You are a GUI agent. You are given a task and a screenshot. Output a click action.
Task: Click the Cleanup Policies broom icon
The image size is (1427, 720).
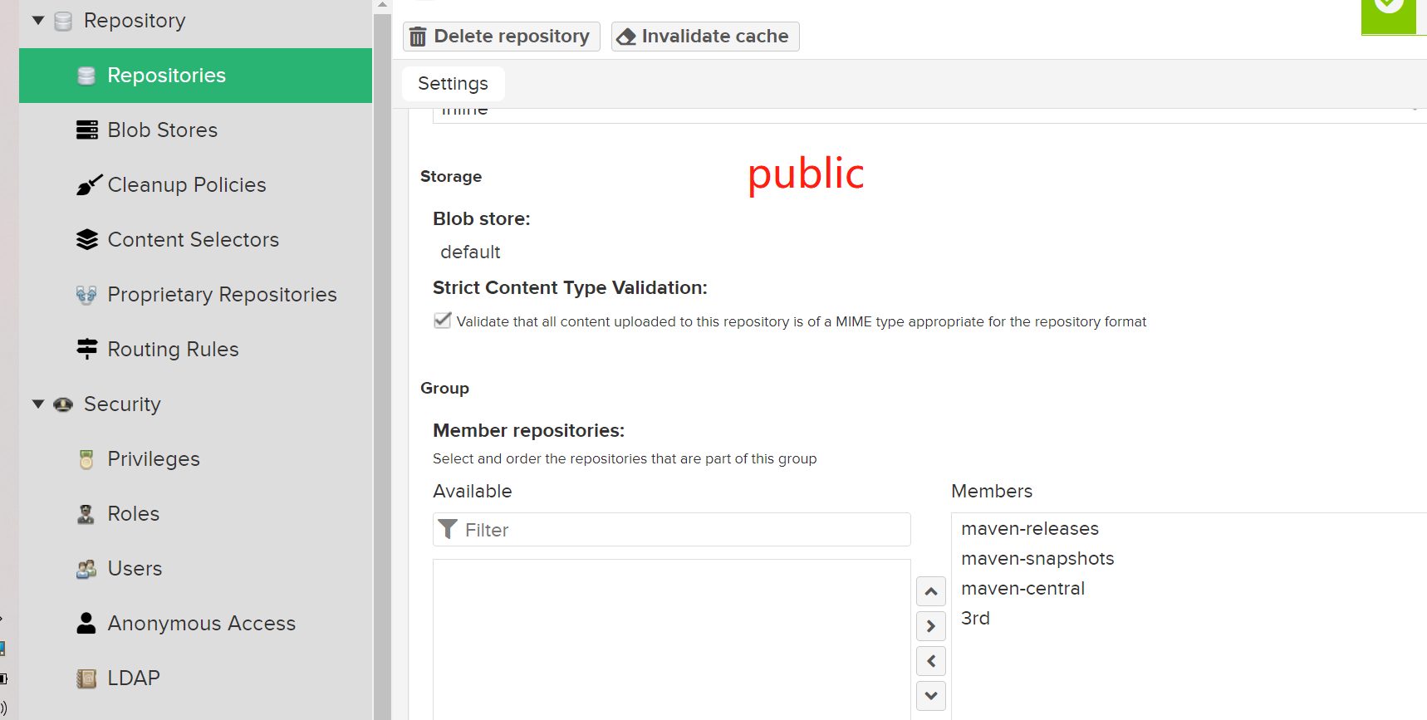tap(88, 184)
